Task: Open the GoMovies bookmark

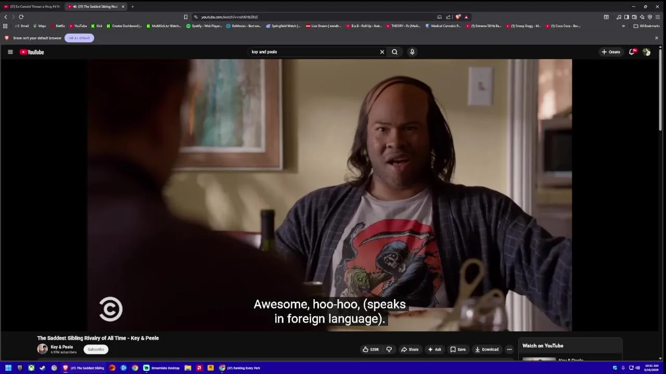Action: [244, 26]
